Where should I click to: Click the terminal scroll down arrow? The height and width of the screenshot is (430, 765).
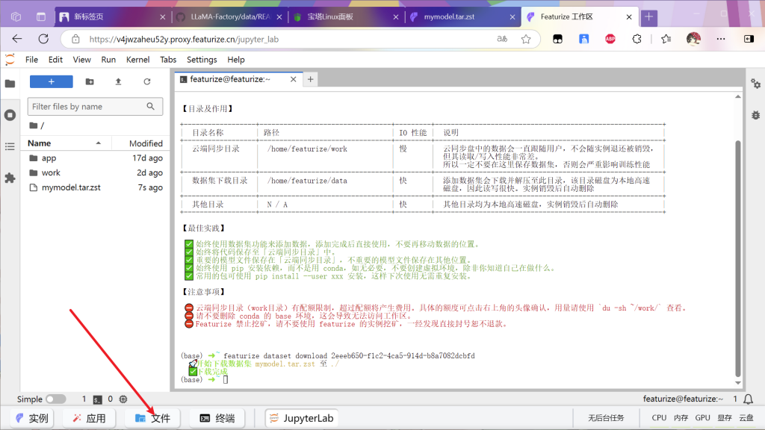coord(737,383)
